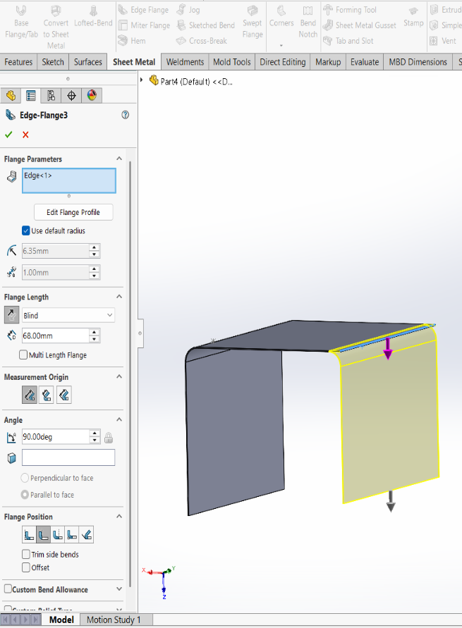Cancel Edge-Flange3 with red X
The height and width of the screenshot is (628, 462).
click(25, 135)
